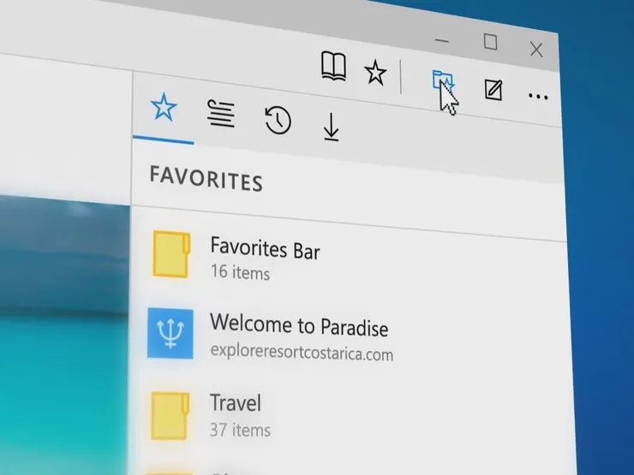634x475 pixels.
Task: Open More actions ellipsis menu
Action: pyautogui.click(x=538, y=97)
